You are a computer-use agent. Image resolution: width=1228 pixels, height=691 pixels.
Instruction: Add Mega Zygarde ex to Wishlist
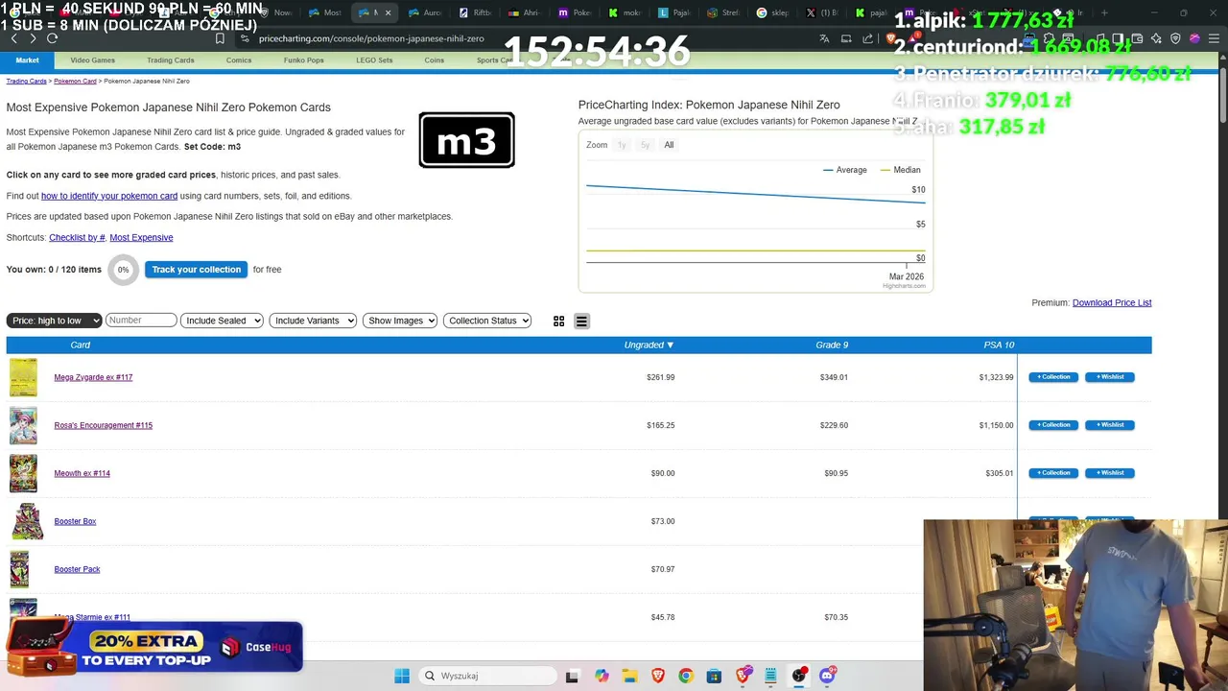tap(1110, 377)
